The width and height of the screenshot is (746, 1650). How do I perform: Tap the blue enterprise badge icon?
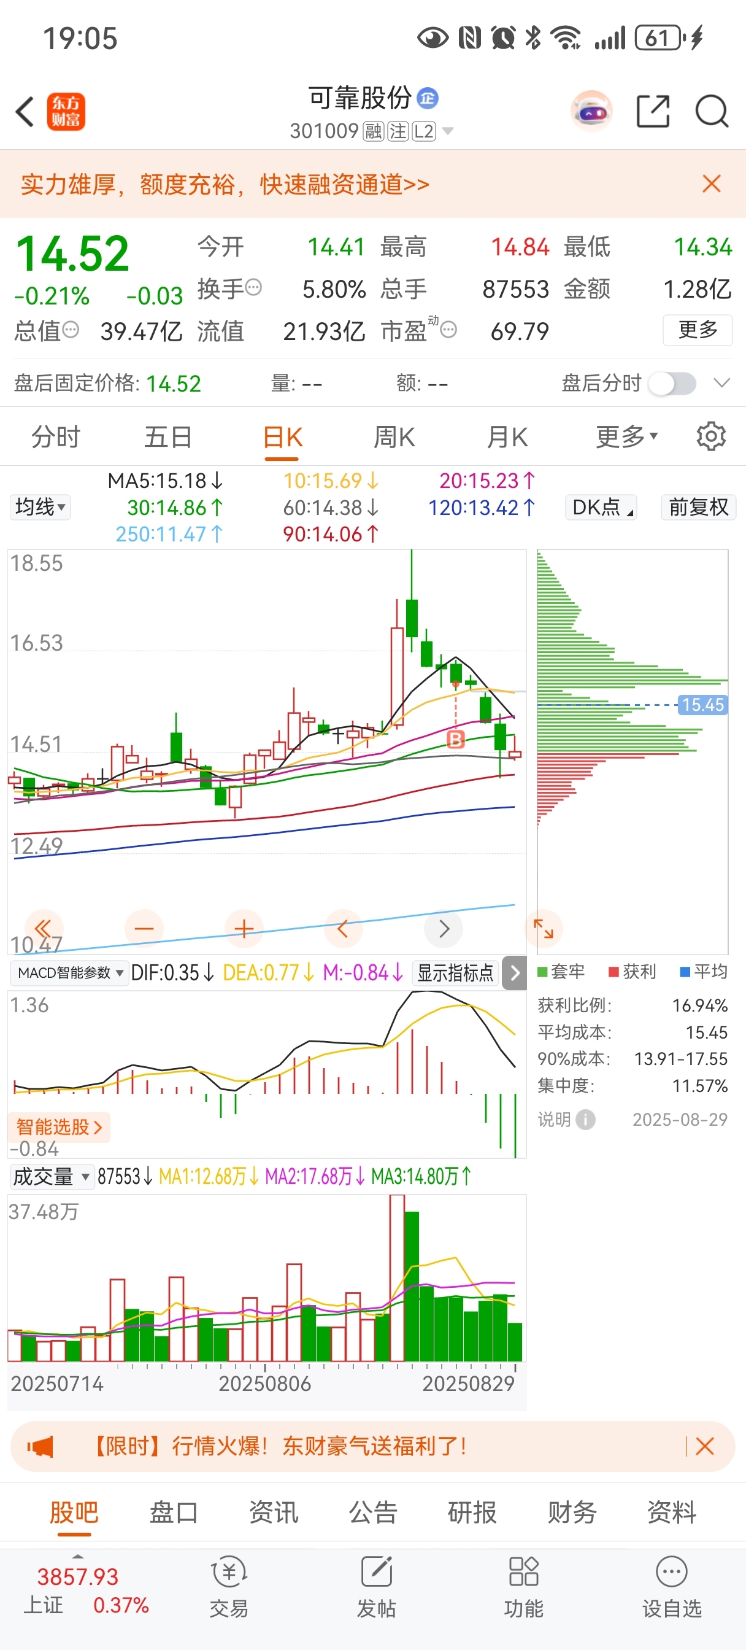[428, 98]
